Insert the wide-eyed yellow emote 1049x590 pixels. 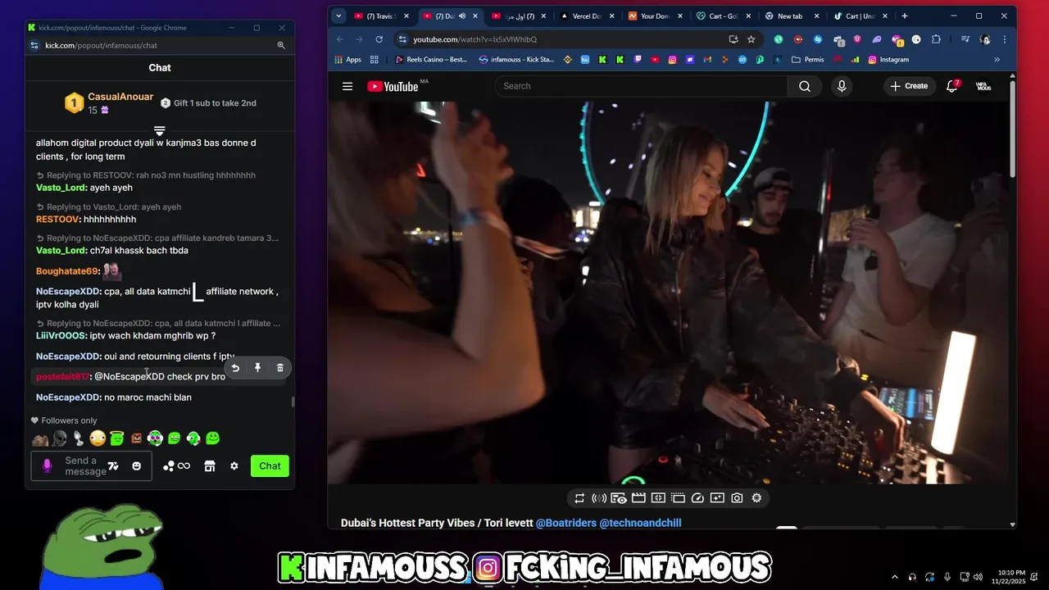(x=98, y=438)
